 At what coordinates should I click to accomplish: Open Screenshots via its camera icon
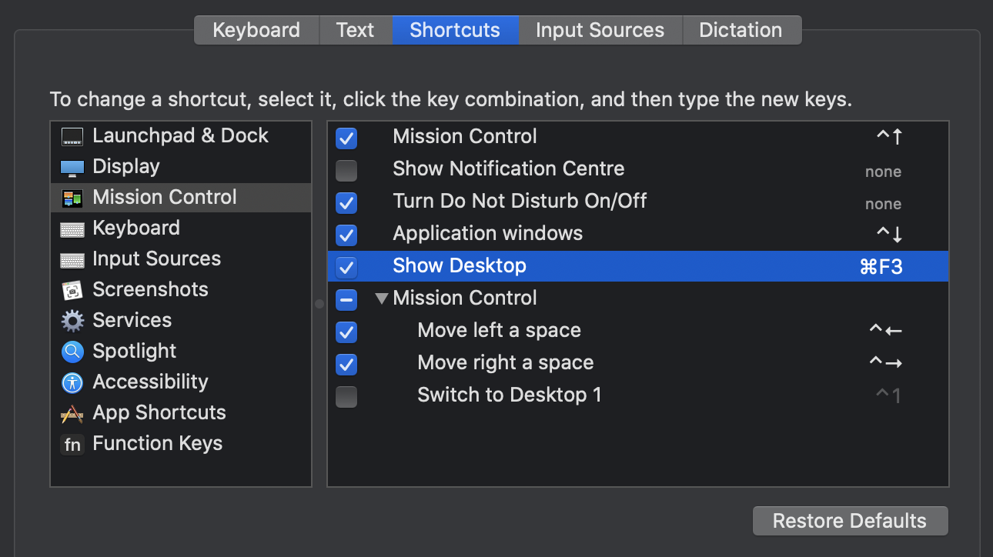click(x=72, y=289)
